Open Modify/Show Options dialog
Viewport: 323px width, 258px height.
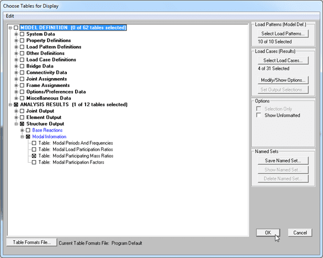(283, 80)
